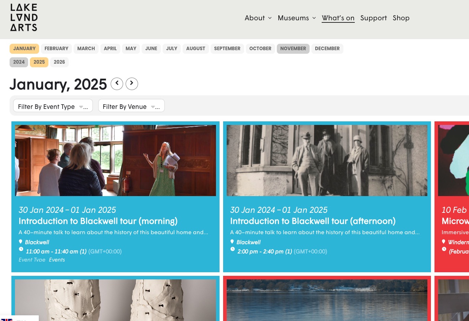Image resolution: width=469 pixels, height=321 pixels.
Task: Pick the June month tab
Action: (x=151, y=49)
